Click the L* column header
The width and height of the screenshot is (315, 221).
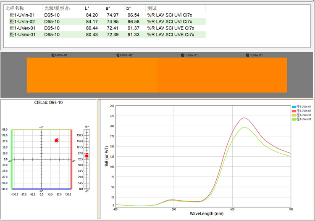click(x=87, y=8)
